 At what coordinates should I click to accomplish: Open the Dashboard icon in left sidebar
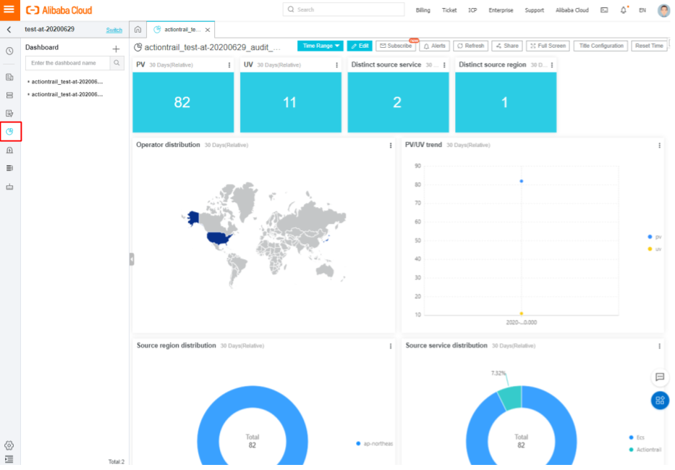coord(10,131)
